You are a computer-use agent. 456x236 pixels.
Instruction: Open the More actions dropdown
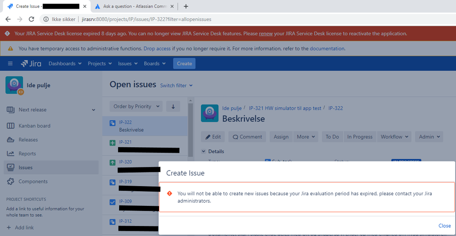point(306,137)
